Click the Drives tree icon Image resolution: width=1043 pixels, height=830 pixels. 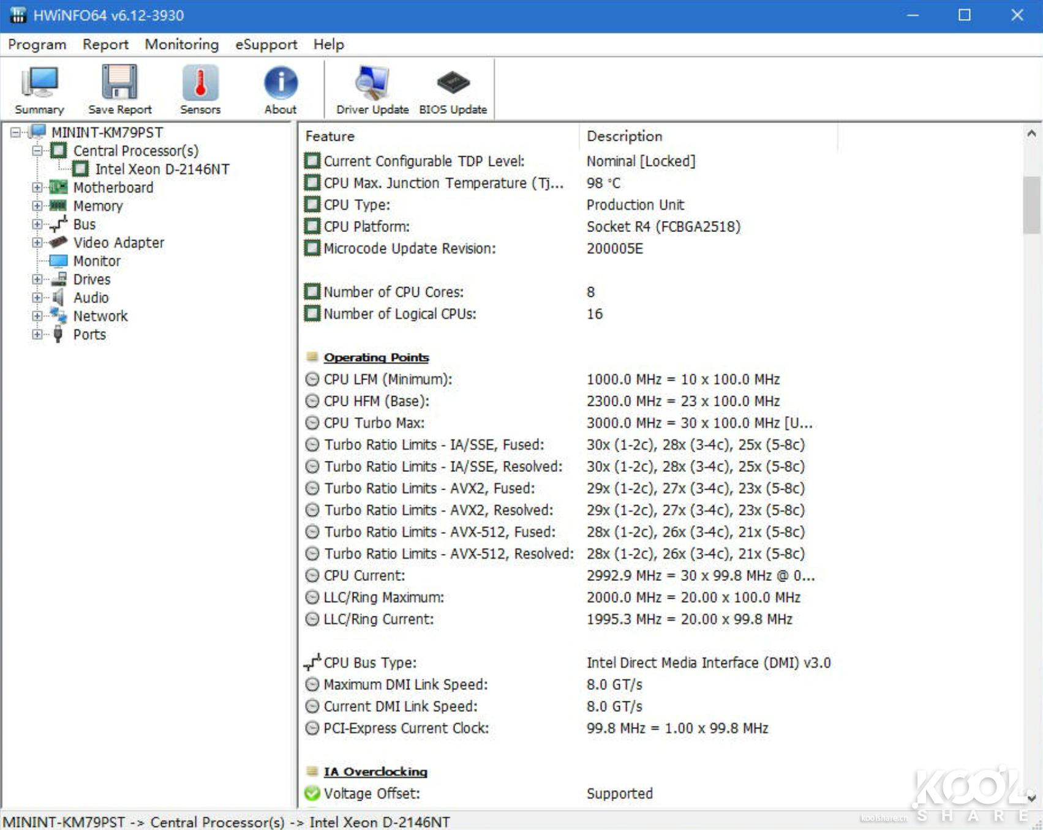click(x=59, y=279)
